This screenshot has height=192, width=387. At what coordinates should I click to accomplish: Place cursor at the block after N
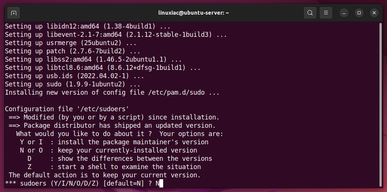[x=161, y=183]
